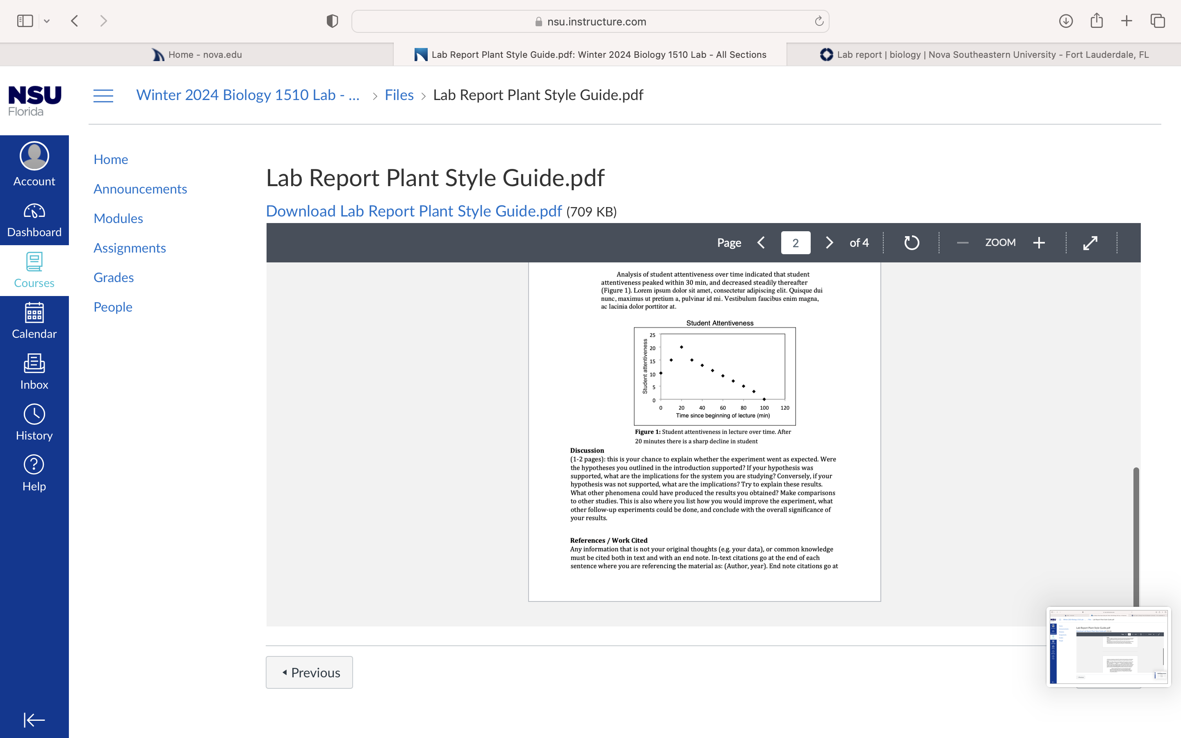This screenshot has height=738, width=1181.
Task: Switch to the Home - nova.edu tab
Action: pyautogui.click(x=197, y=55)
